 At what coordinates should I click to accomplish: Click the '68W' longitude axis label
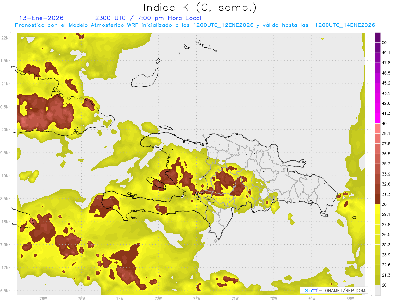[x=350, y=298]
